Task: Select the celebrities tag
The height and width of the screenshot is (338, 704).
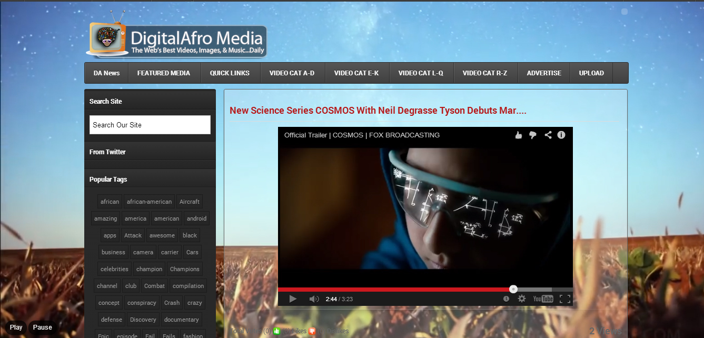Action: pyautogui.click(x=114, y=269)
